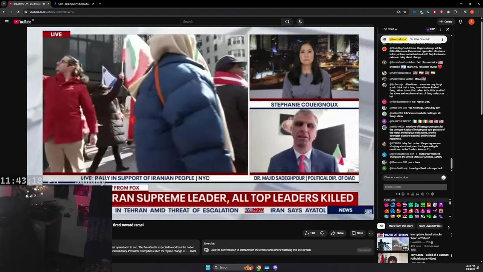
Task: Mute the BREAKING LIVE tab audio icon
Action: click(44, 4)
